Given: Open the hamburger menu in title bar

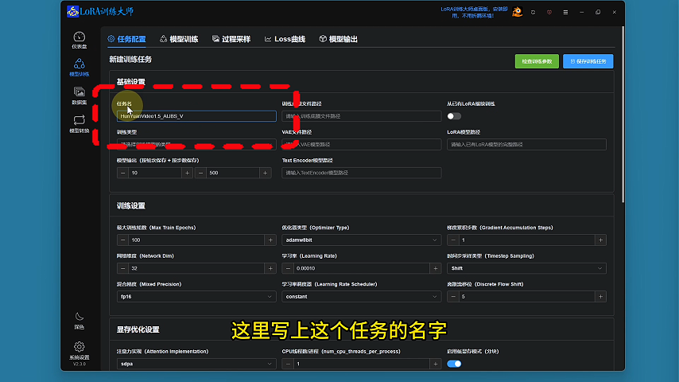Looking at the screenshot, I should pyautogui.click(x=565, y=13).
